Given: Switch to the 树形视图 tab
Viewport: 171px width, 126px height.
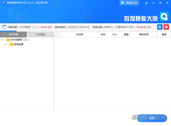Looking at the screenshot, I should 13,34.
